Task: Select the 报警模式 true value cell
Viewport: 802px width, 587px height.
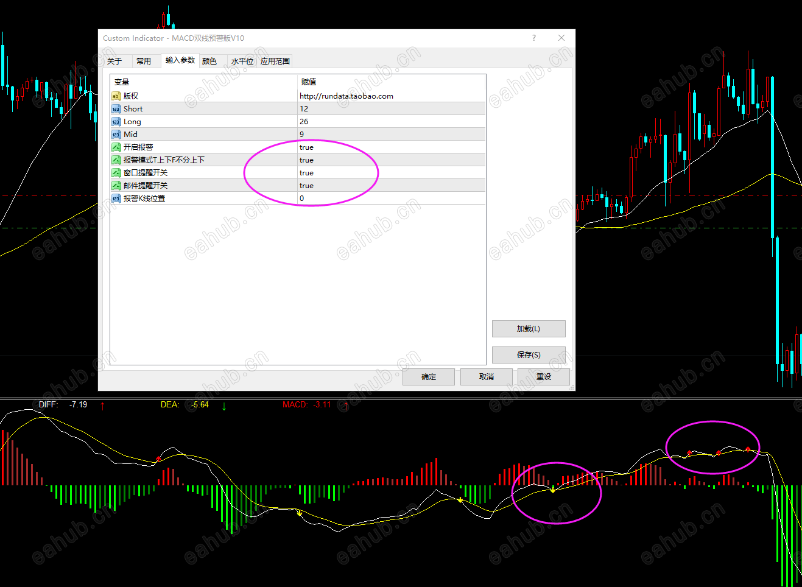Action: pyautogui.click(x=392, y=160)
